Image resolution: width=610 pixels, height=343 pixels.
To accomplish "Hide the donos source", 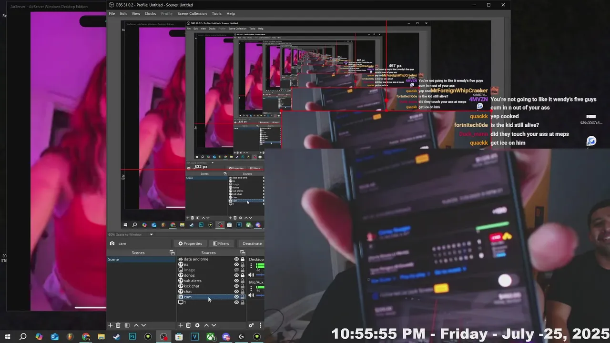I will [x=236, y=275].
